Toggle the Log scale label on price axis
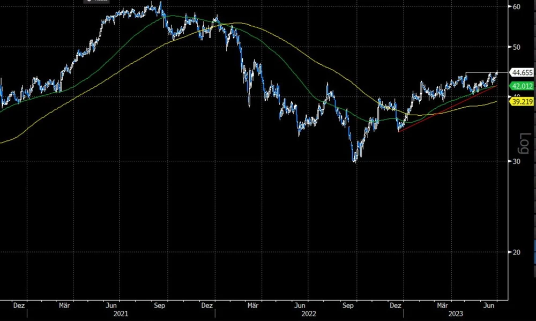536x321 pixels. (x=525, y=142)
